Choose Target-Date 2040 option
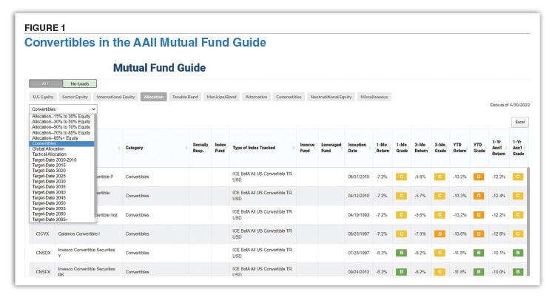 click(61, 192)
